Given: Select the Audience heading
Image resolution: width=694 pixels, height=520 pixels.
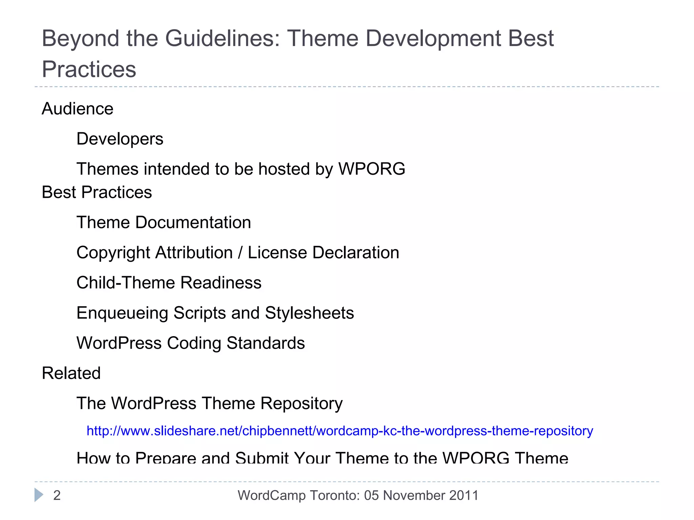Looking at the screenshot, I should (x=77, y=109).
